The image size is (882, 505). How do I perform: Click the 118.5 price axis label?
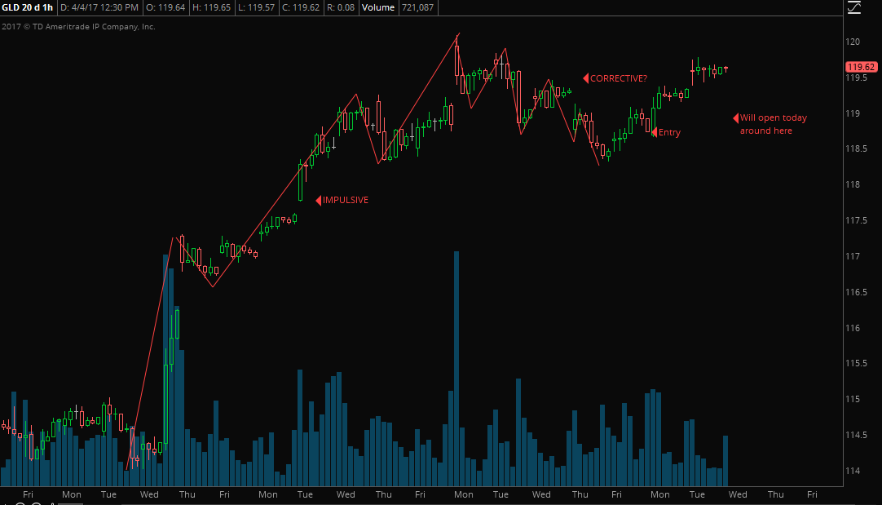[x=856, y=148]
